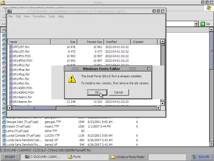This screenshot has width=214, height=161.
Task: Select the 8514FIX.FON file icon
Action: (11, 56)
